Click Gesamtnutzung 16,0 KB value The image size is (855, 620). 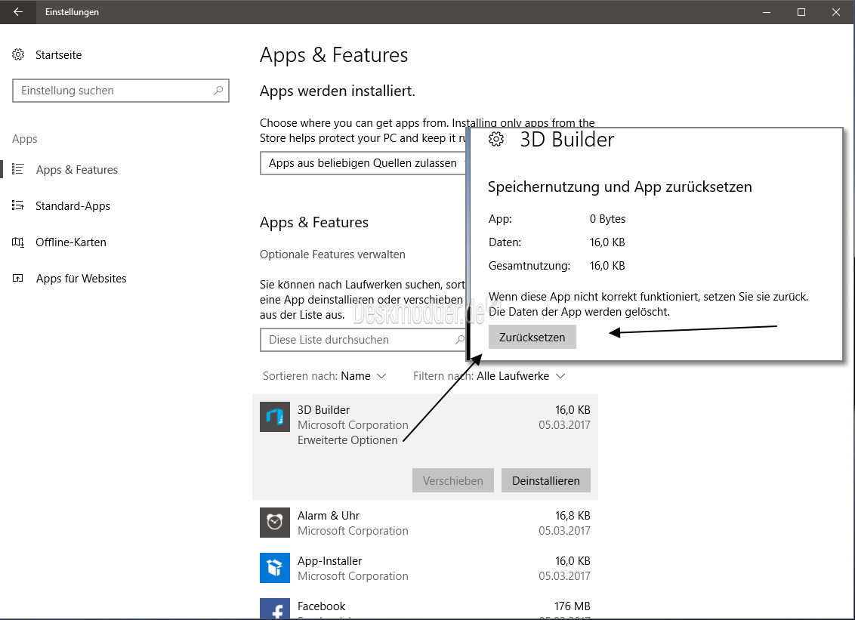607,266
